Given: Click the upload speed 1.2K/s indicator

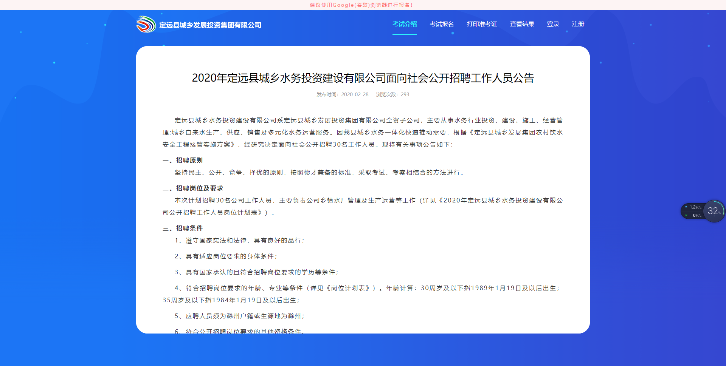Looking at the screenshot, I should [x=695, y=207].
